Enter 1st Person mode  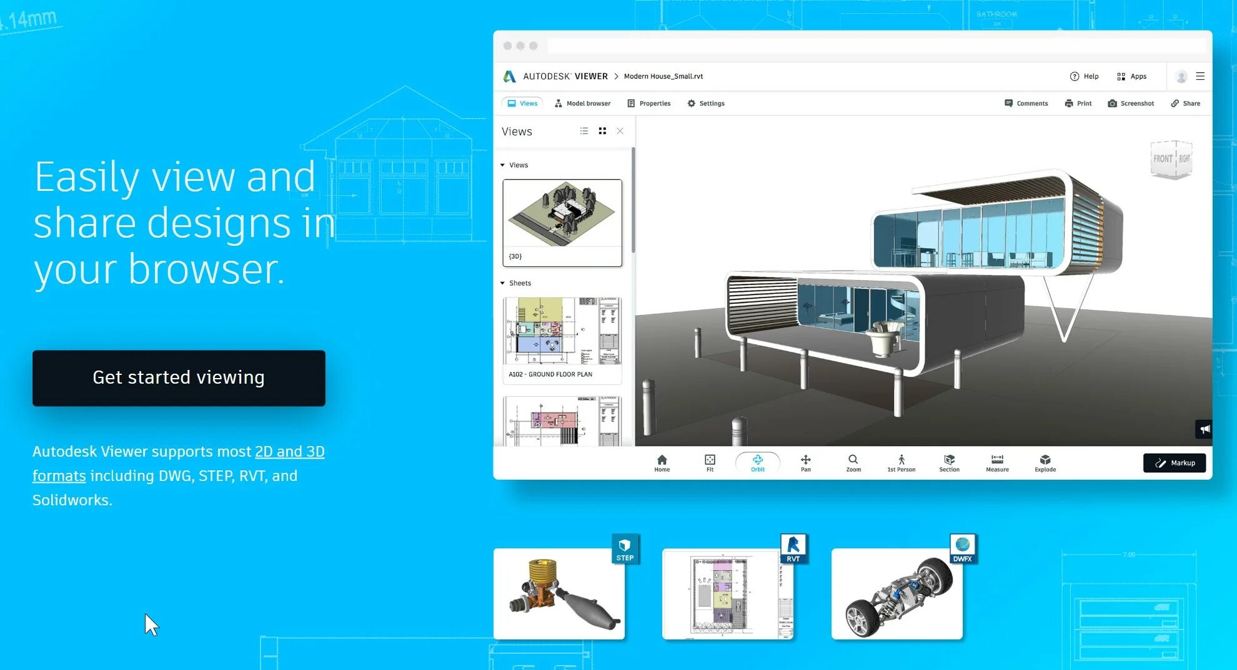900,462
